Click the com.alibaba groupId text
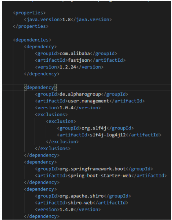Screen dimensions: 172x220 pos(75,53)
